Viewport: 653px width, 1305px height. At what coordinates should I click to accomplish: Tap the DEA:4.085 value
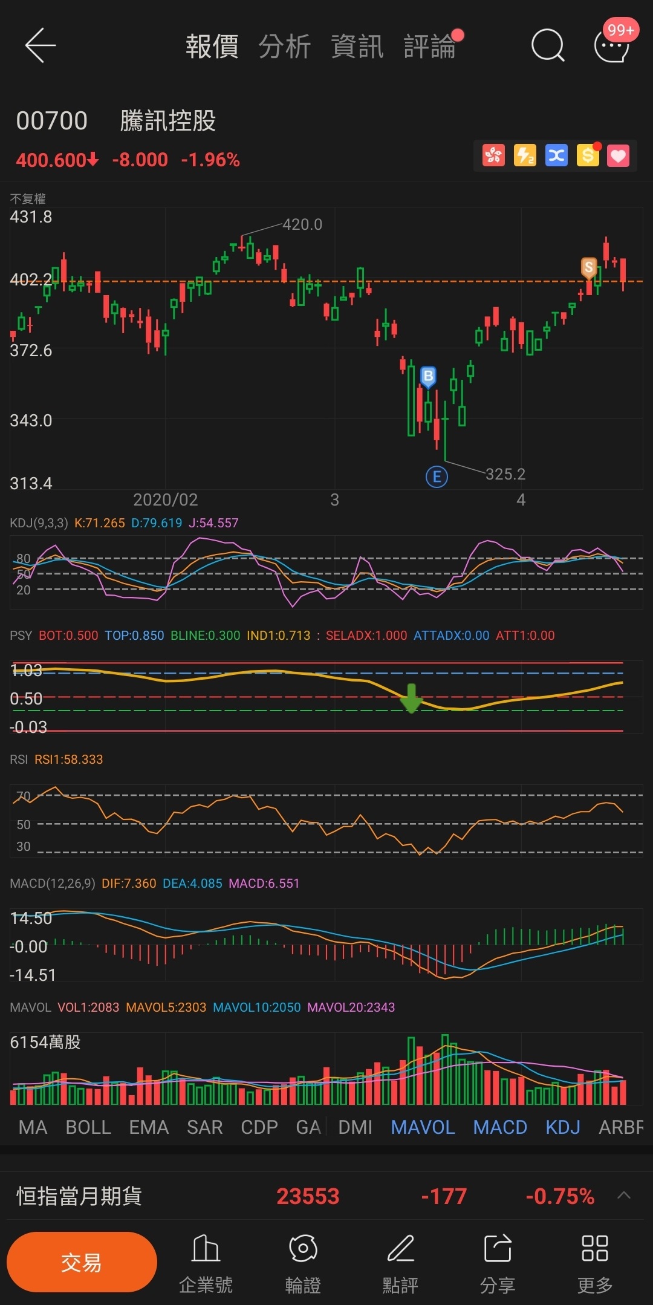(192, 884)
